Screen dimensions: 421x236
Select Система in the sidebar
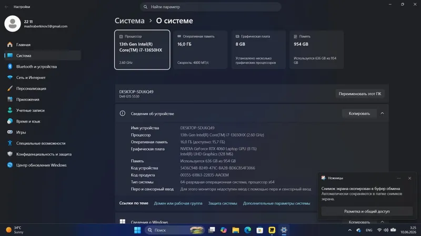coord(43,56)
